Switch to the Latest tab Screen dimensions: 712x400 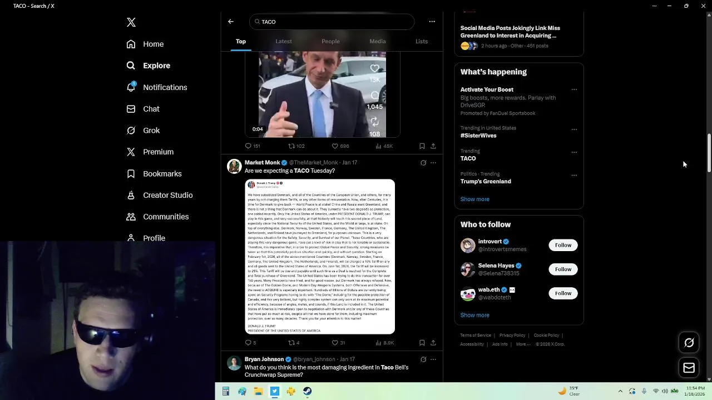click(x=284, y=41)
